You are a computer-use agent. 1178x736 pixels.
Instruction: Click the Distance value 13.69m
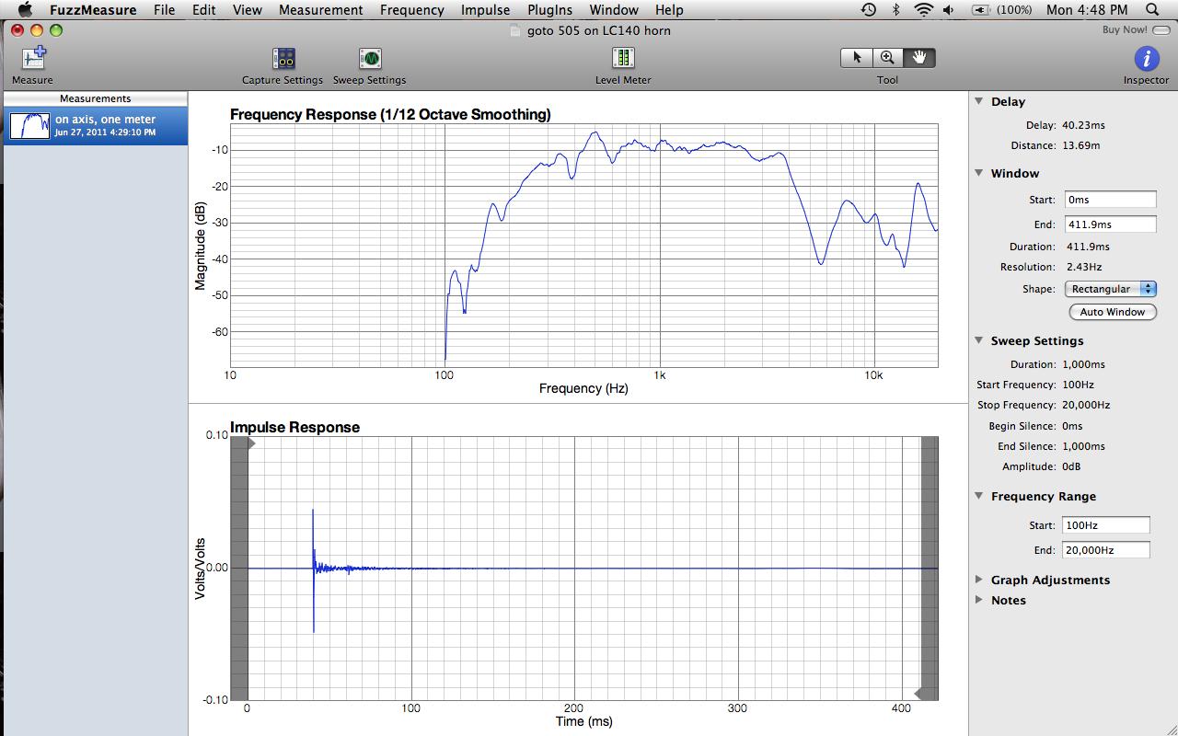click(1080, 145)
